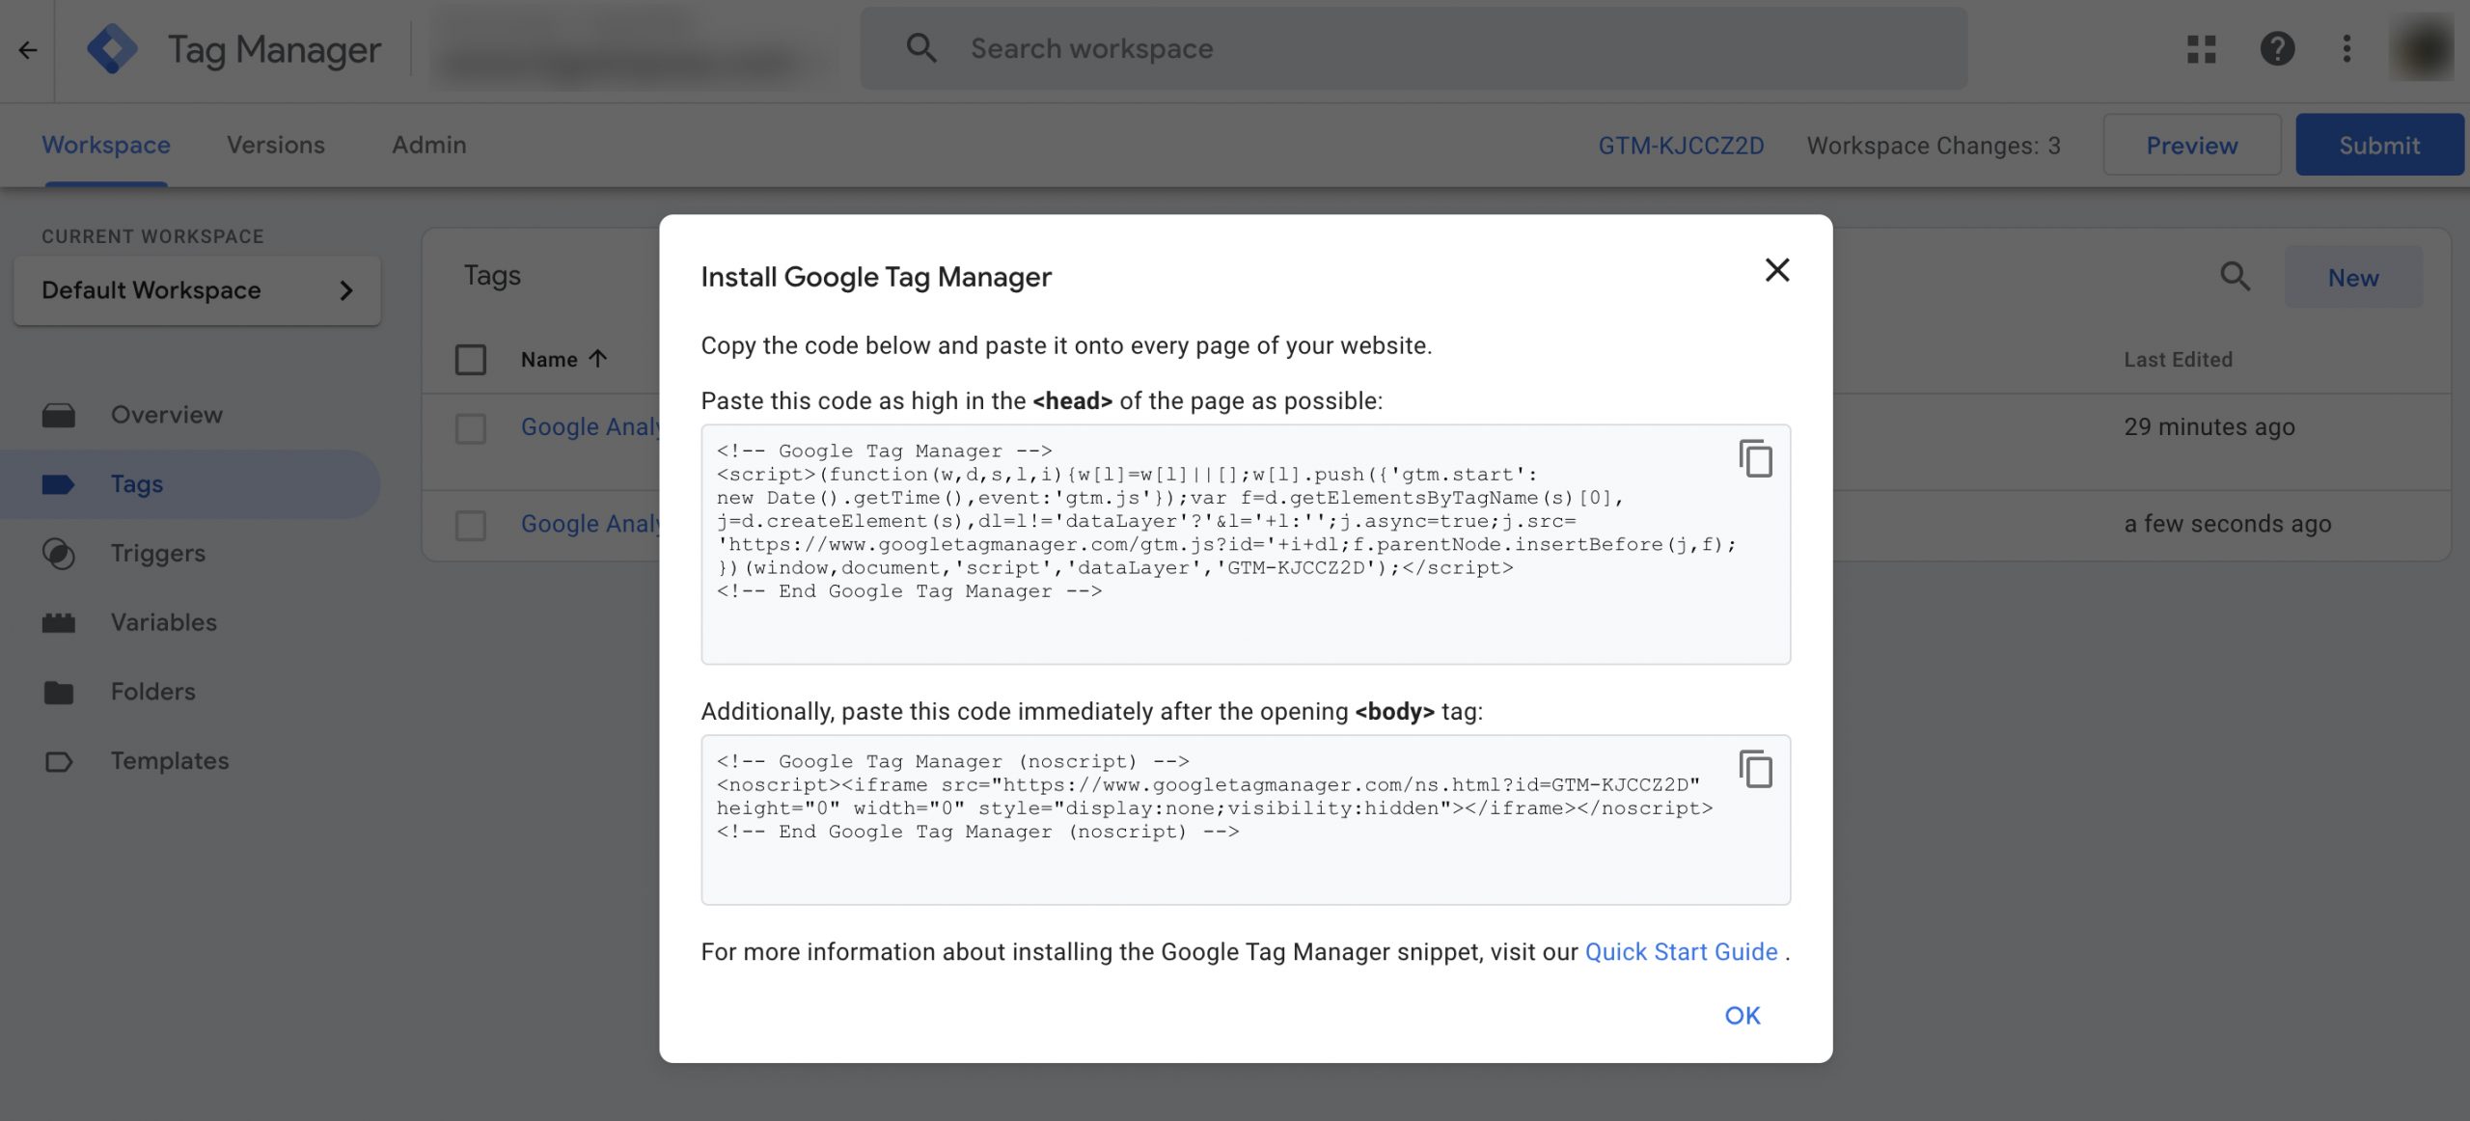Switch to the Workspace tab

[x=106, y=145]
